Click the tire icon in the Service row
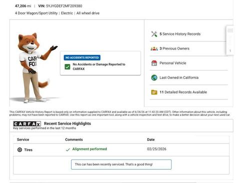 (x=19, y=149)
